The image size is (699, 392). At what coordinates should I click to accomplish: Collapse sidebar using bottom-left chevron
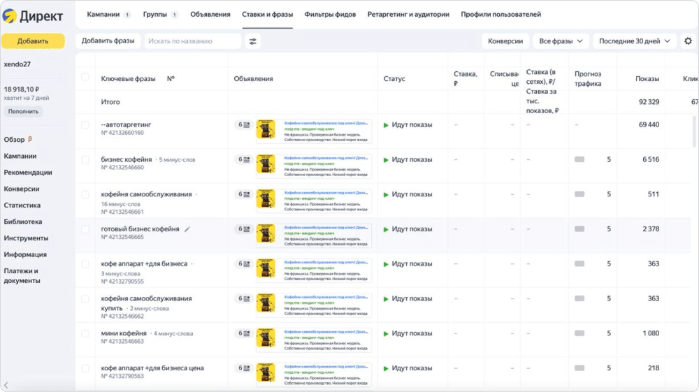pyautogui.click(x=6, y=385)
